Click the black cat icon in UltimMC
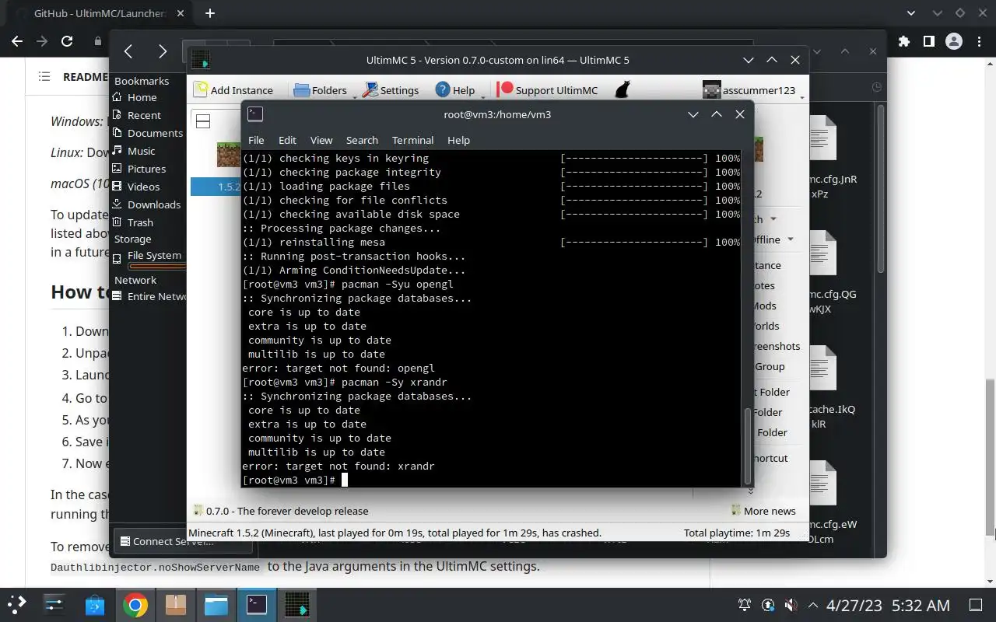Screen dimensions: 996x622 (x=622, y=90)
